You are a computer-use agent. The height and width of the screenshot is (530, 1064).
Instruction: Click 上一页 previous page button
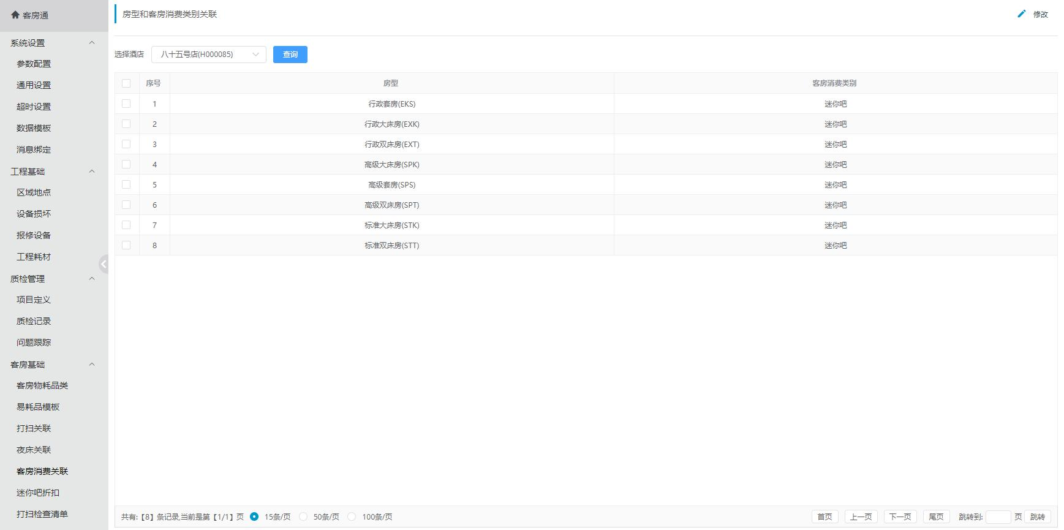(x=861, y=517)
